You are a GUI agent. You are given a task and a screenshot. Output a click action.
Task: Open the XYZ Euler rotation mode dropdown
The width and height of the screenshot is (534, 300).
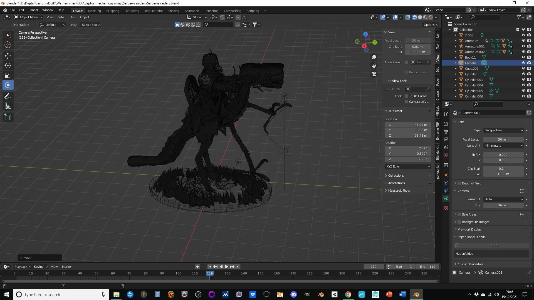pos(408,166)
